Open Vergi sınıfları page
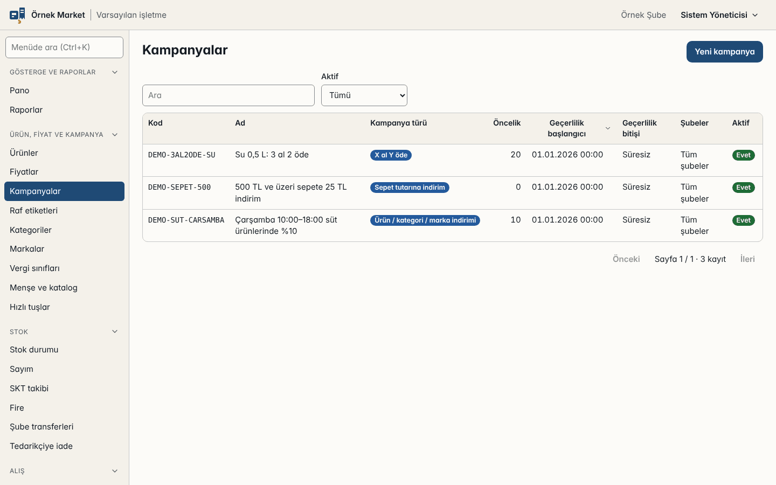The image size is (776, 485). click(64, 268)
